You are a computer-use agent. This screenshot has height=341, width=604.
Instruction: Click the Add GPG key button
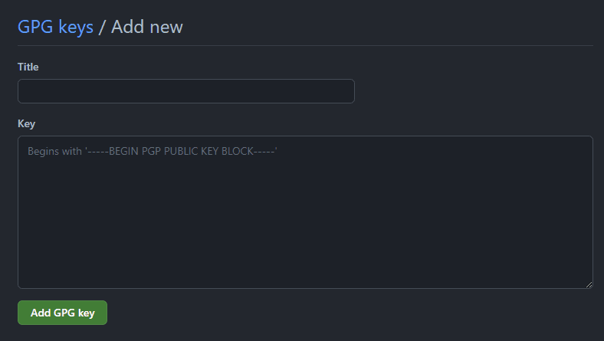coord(62,313)
